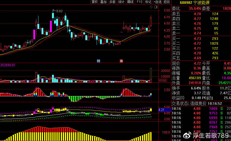Open the 复权 price adjustment menu
The image size is (231, 141).
[x=95, y=2]
